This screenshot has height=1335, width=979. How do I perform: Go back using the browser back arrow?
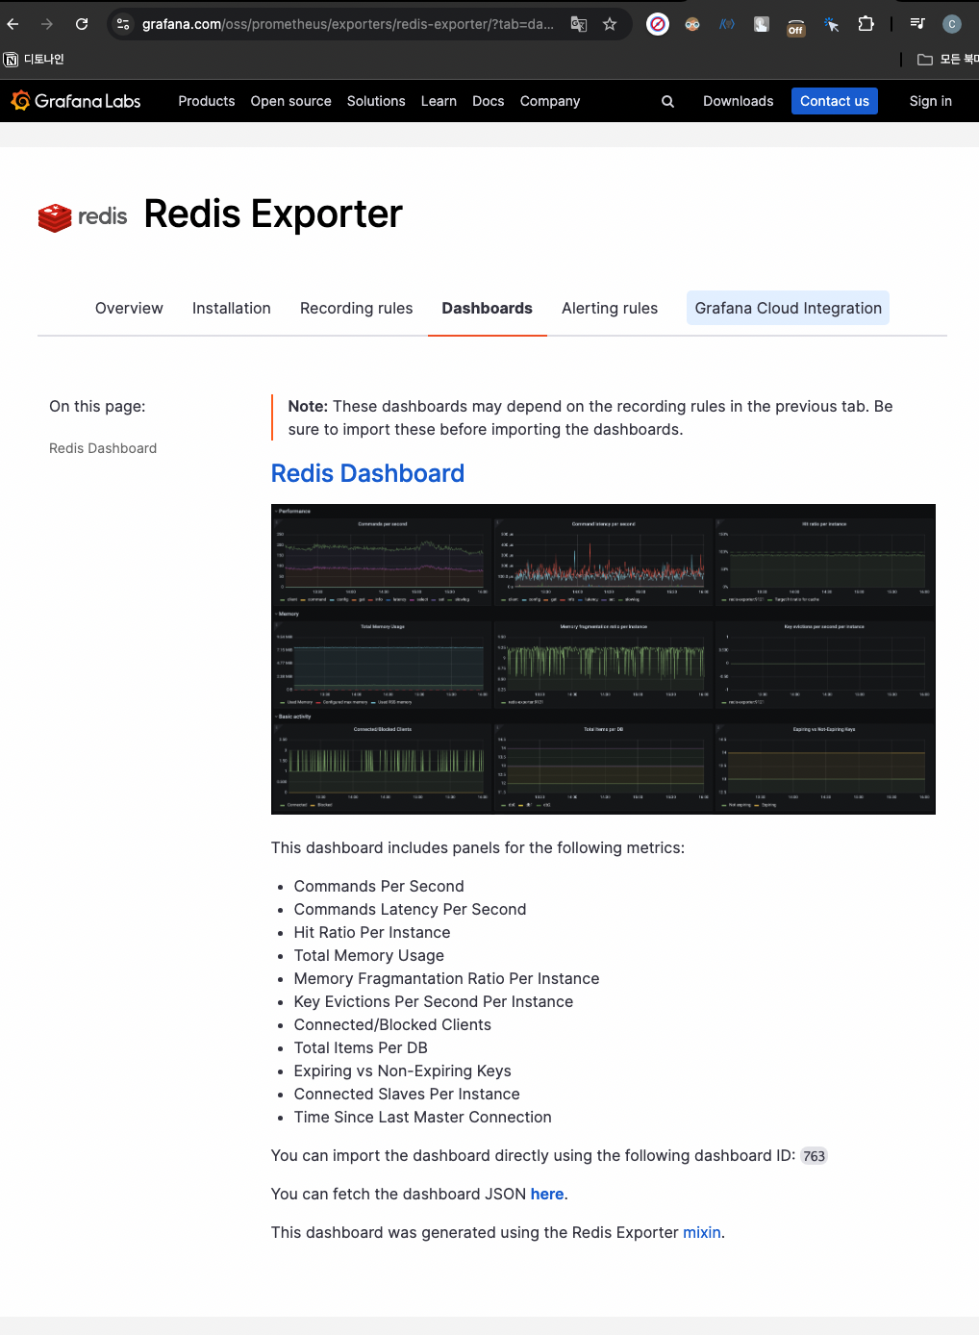pyautogui.click(x=13, y=24)
